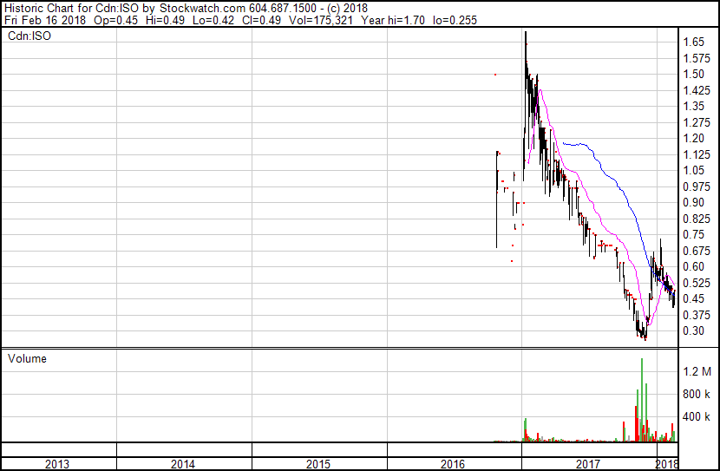The image size is (720, 471).
Task: Click the 'Cdn:ISO' symbol label in chart
Action: tap(29, 36)
